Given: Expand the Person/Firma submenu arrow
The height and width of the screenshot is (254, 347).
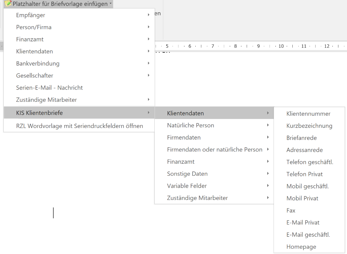Looking at the screenshot, I should [x=149, y=27].
